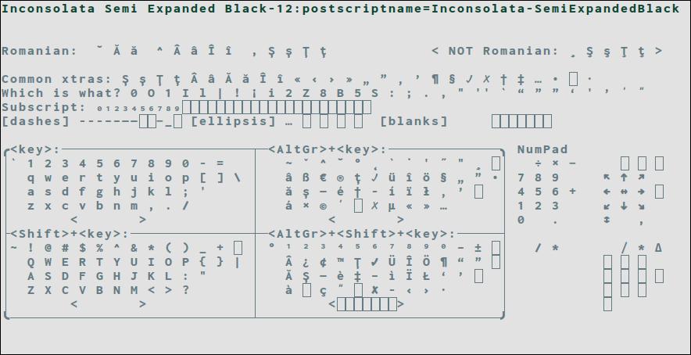Image resolution: width=691 pixels, height=355 pixels.
Task: Click the Euro sign in the AltGr section
Action: [323, 177]
